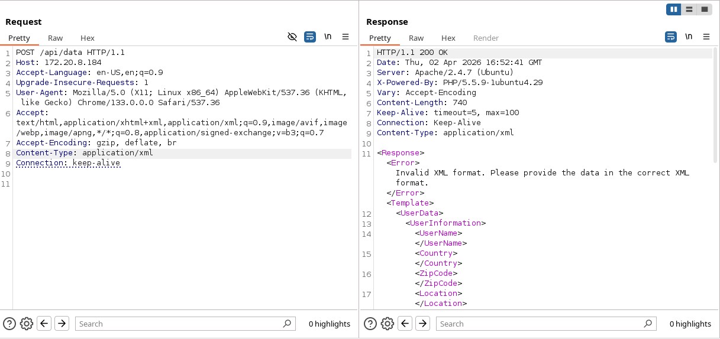Toggle hidden characters eye icon in Request
The height and width of the screenshot is (339, 720).
pos(292,37)
